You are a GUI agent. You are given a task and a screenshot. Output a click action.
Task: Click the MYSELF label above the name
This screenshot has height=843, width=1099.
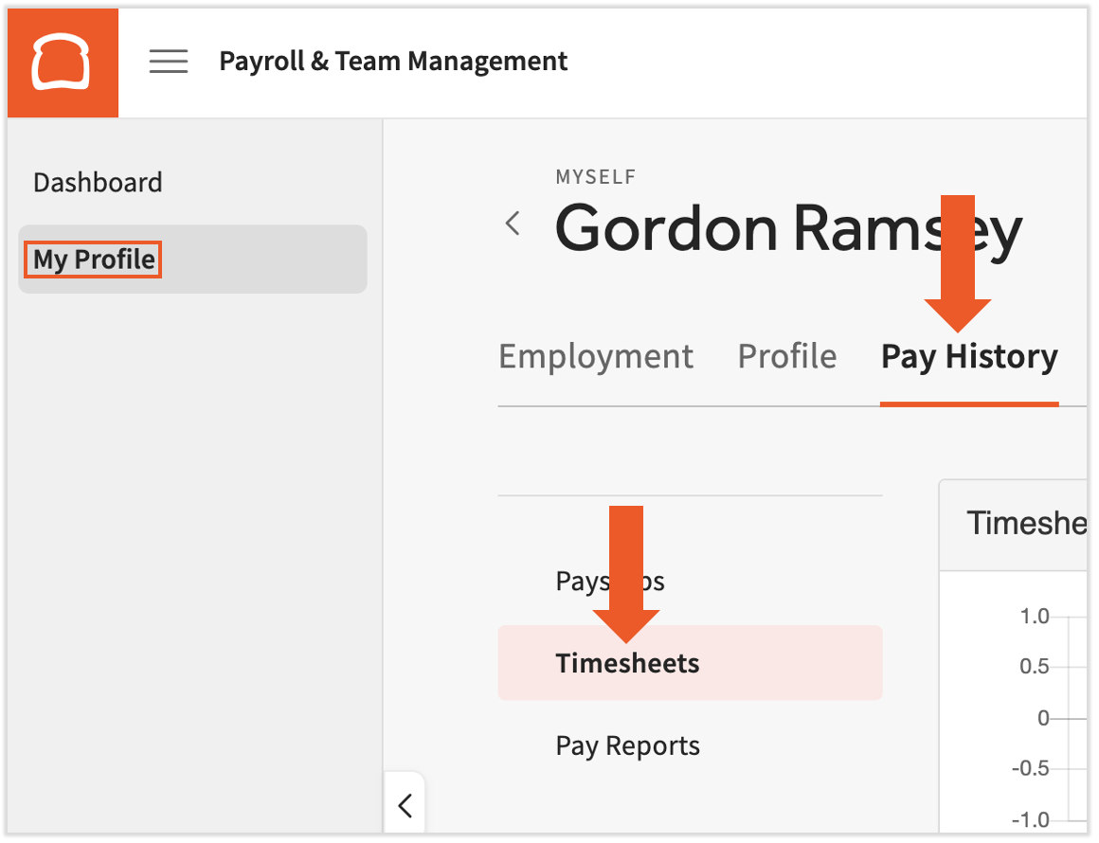click(595, 177)
